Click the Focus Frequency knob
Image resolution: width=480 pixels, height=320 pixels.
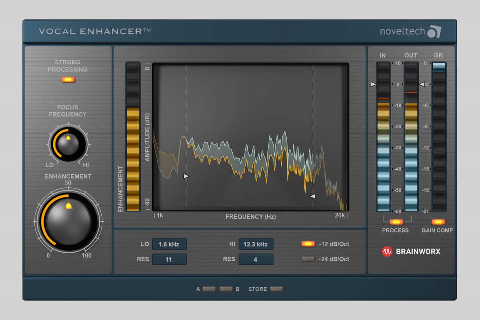coord(69,144)
